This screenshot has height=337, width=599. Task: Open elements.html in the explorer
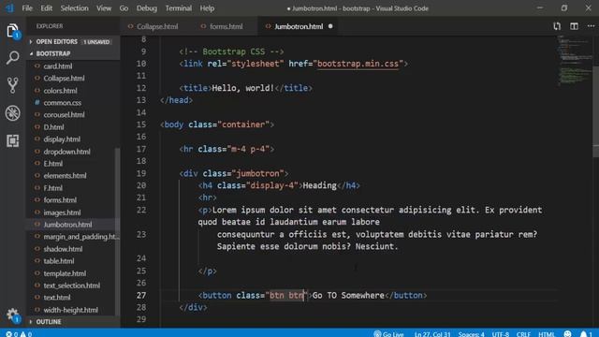point(65,176)
